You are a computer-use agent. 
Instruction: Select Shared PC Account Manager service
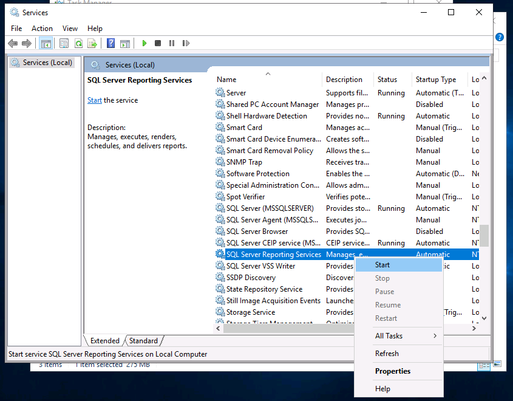(347, 104)
